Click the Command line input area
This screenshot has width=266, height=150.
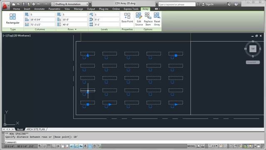(x=134, y=142)
